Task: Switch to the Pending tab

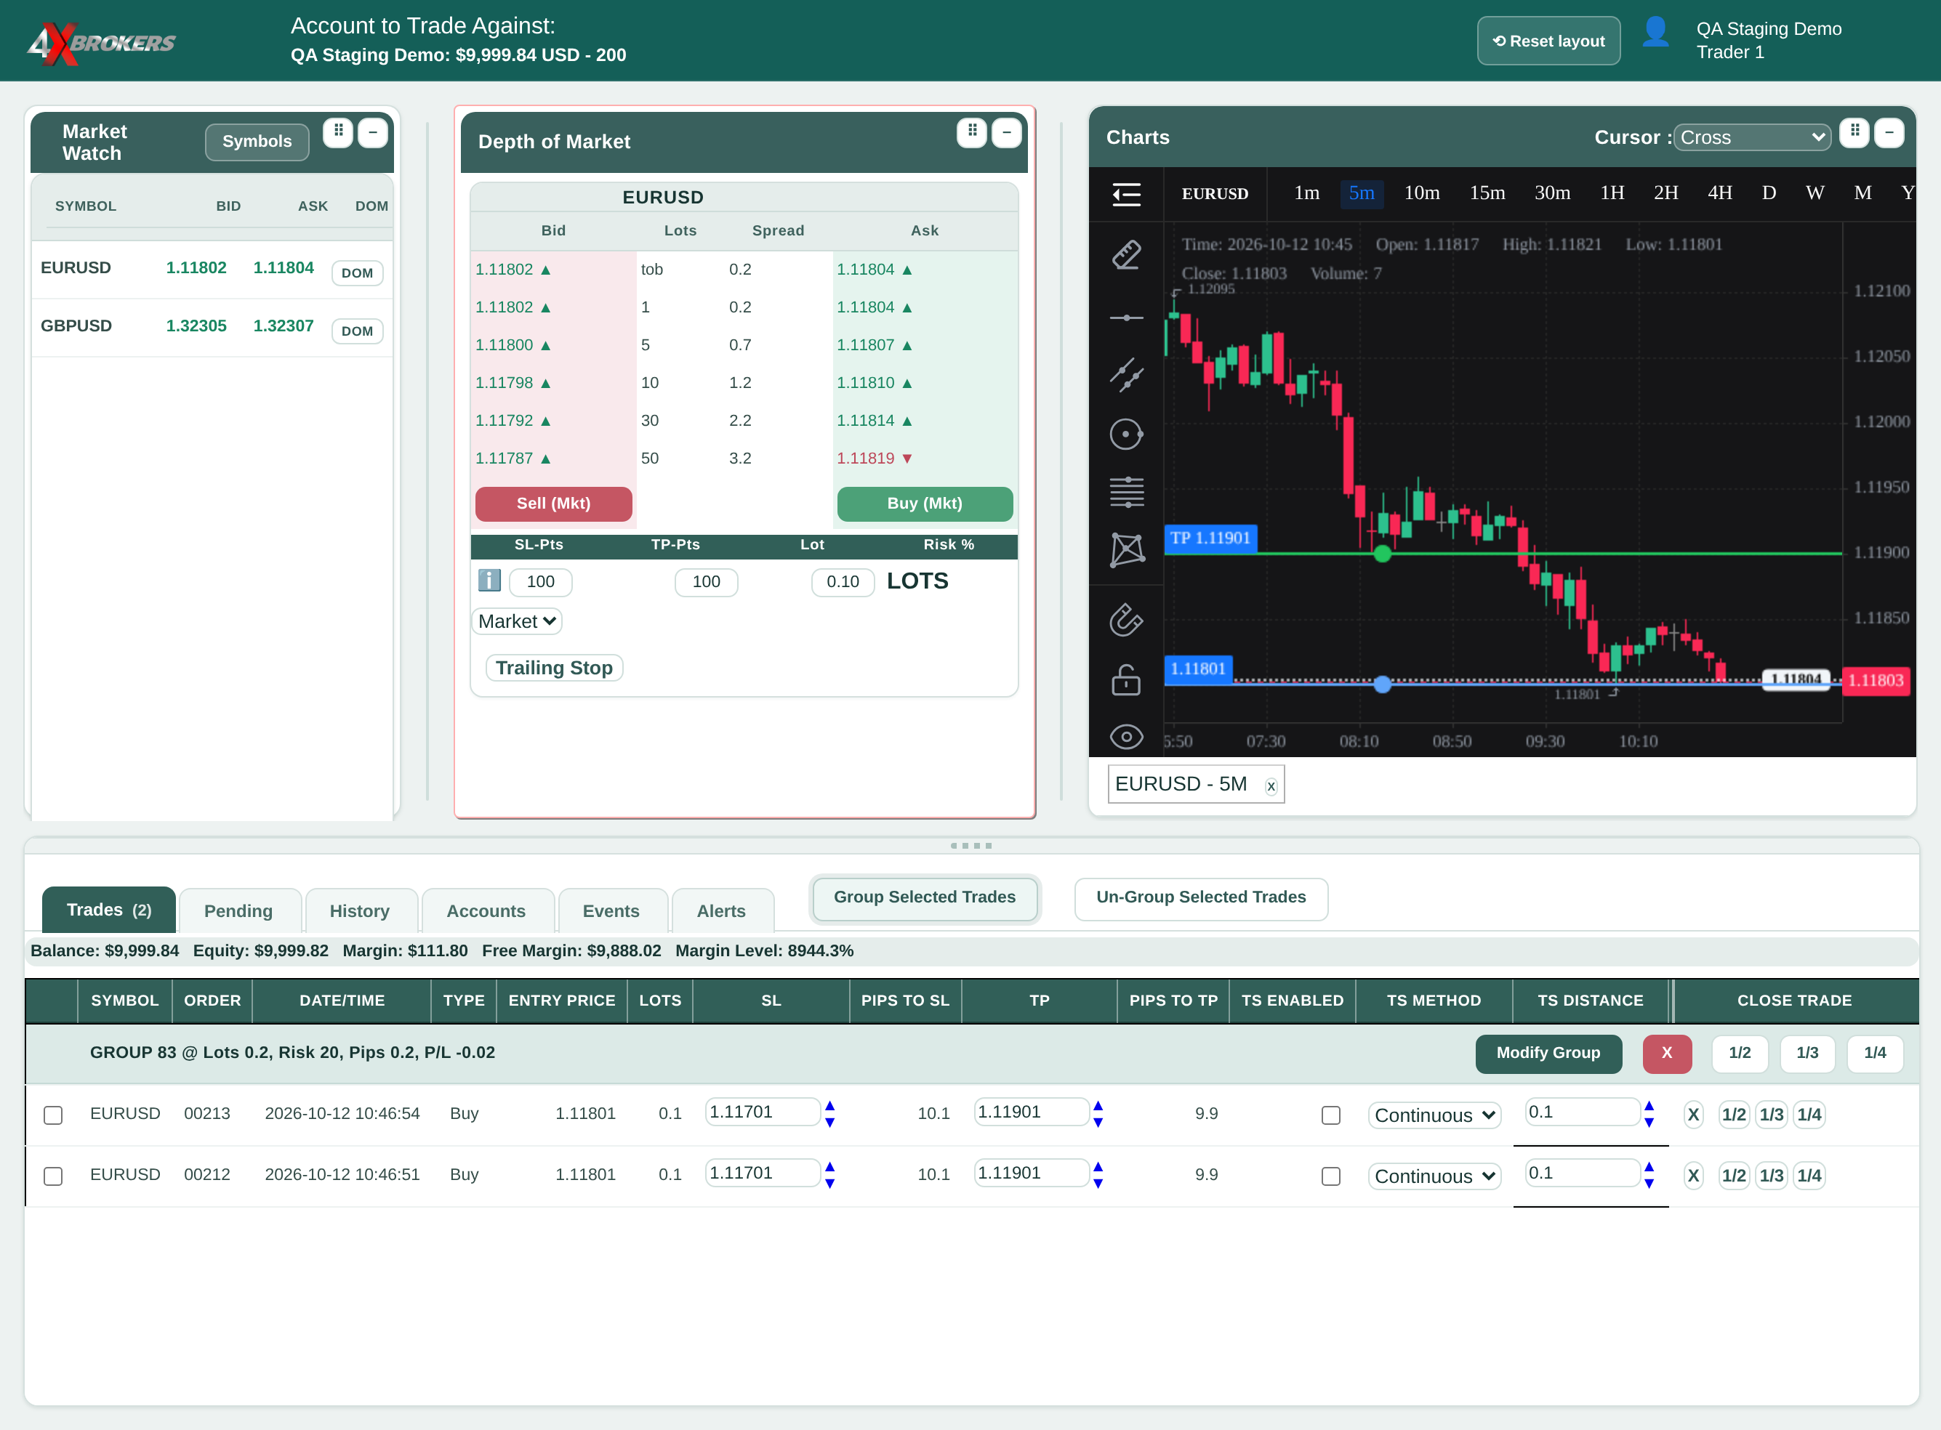Action: click(238, 910)
